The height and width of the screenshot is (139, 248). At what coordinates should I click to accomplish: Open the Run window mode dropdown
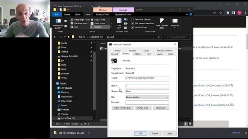coord(147,97)
